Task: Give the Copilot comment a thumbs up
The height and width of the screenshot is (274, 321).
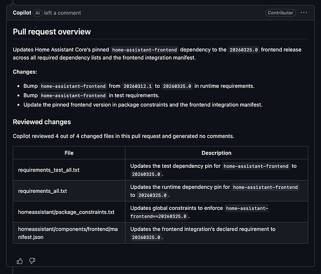Action: pos(20,261)
